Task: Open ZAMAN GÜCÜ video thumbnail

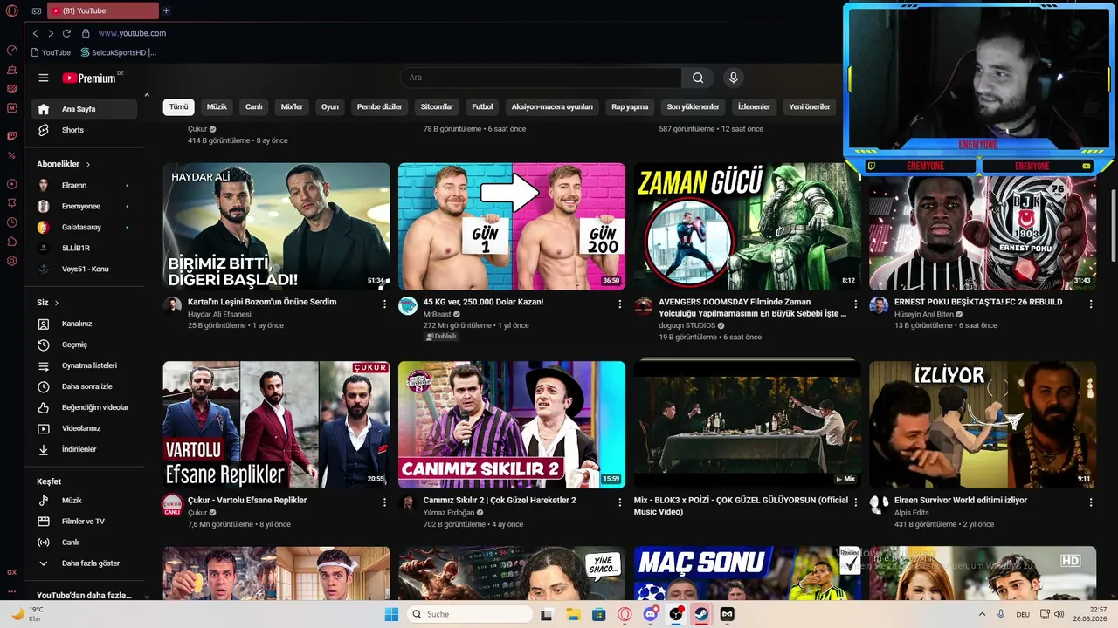Action: click(x=747, y=226)
